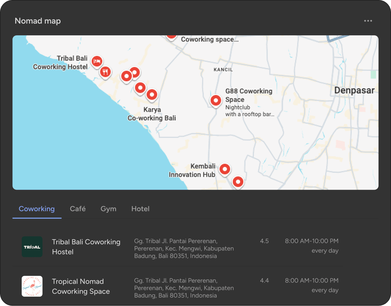Open the Gym tab
The image size is (391, 306).
point(108,209)
